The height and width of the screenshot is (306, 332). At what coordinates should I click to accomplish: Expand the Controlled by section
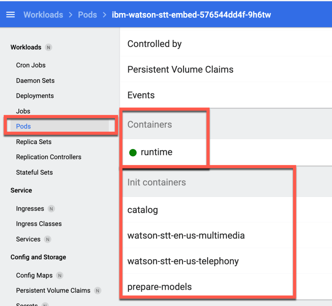point(154,44)
